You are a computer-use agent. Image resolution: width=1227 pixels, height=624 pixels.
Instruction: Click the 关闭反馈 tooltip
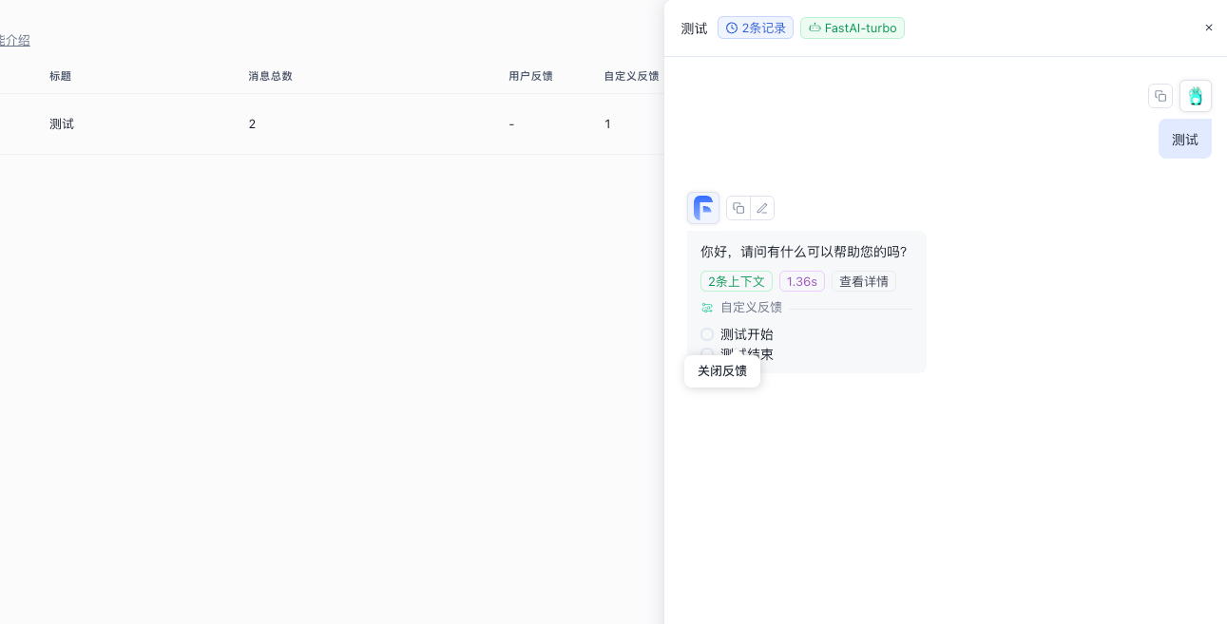point(721,371)
